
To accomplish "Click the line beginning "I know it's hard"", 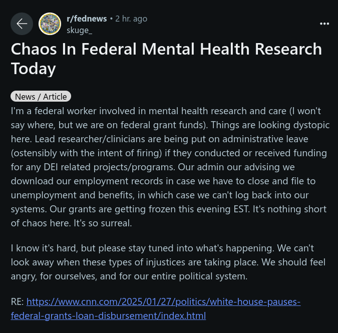I will pos(162,248).
